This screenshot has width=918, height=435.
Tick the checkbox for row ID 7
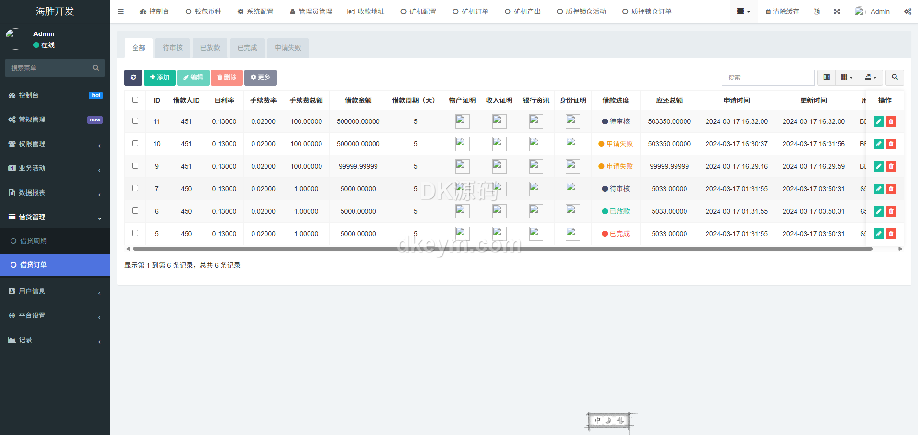click(x=135, y=188)
